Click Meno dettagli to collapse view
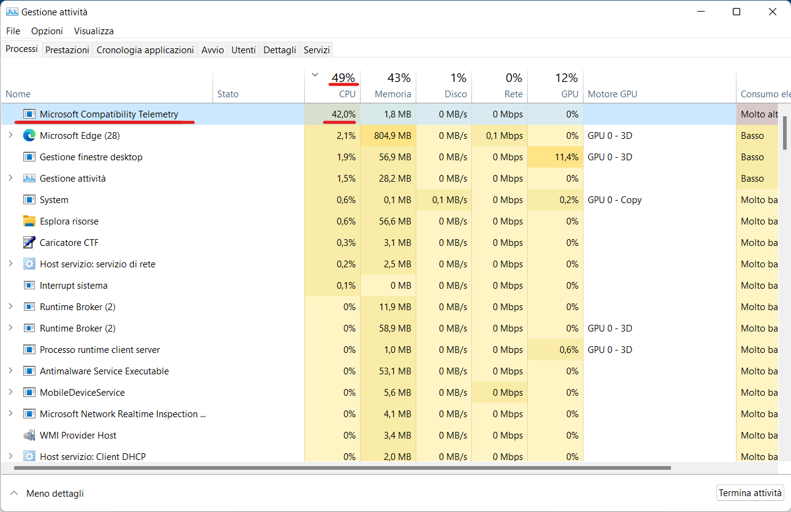The width and height of the screenshot is (791, 512). (x=47, y=493)
